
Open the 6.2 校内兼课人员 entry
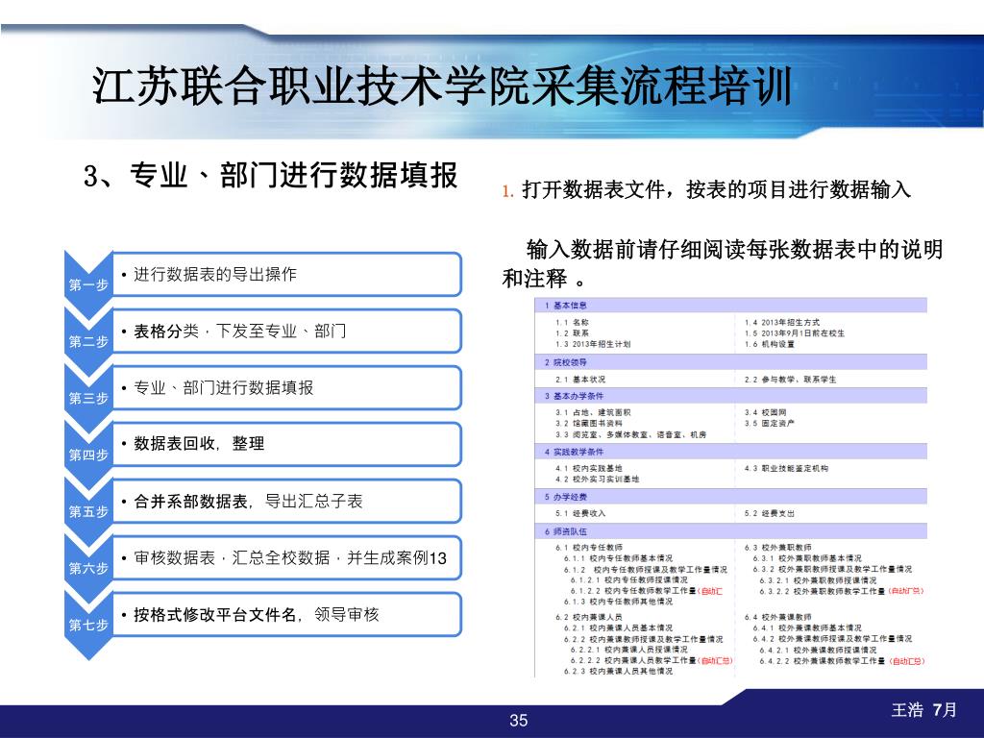pos(589,617)
